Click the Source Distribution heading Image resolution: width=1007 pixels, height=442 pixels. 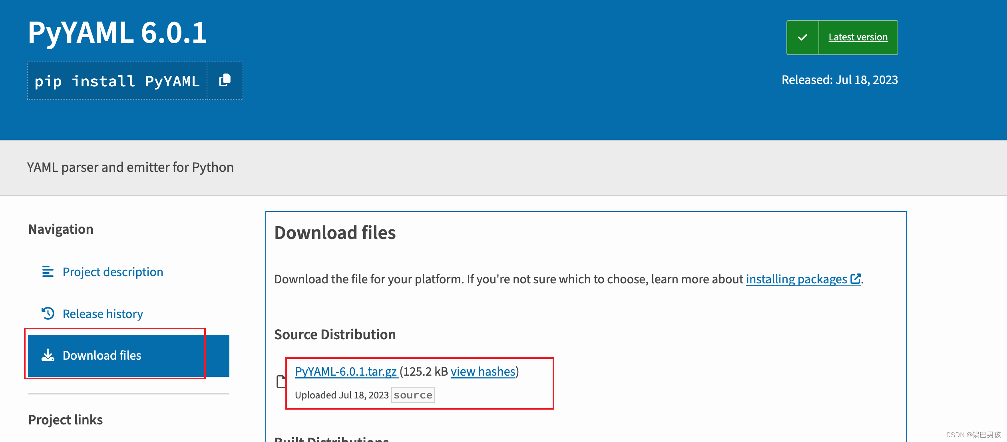pos(335,334)
